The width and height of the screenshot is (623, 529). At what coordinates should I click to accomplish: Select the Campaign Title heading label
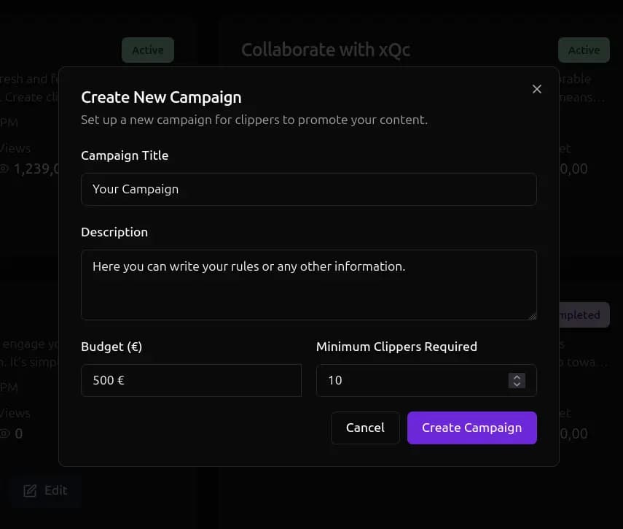point(124,155)
